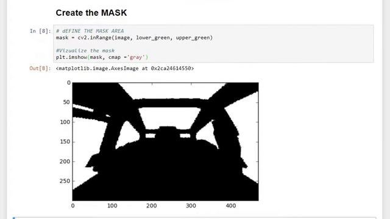This screenshot has width=390, height=219.
Task: Select the next cell below the plot
Action: coord(194,218)
